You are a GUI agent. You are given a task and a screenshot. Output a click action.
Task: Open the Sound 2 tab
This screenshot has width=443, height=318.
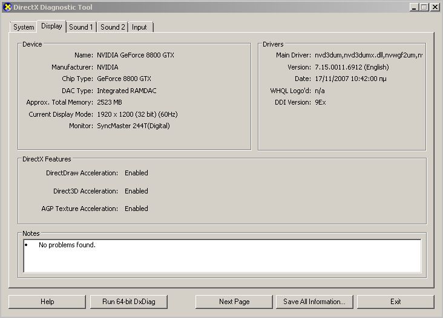click(x=113, y=27)
